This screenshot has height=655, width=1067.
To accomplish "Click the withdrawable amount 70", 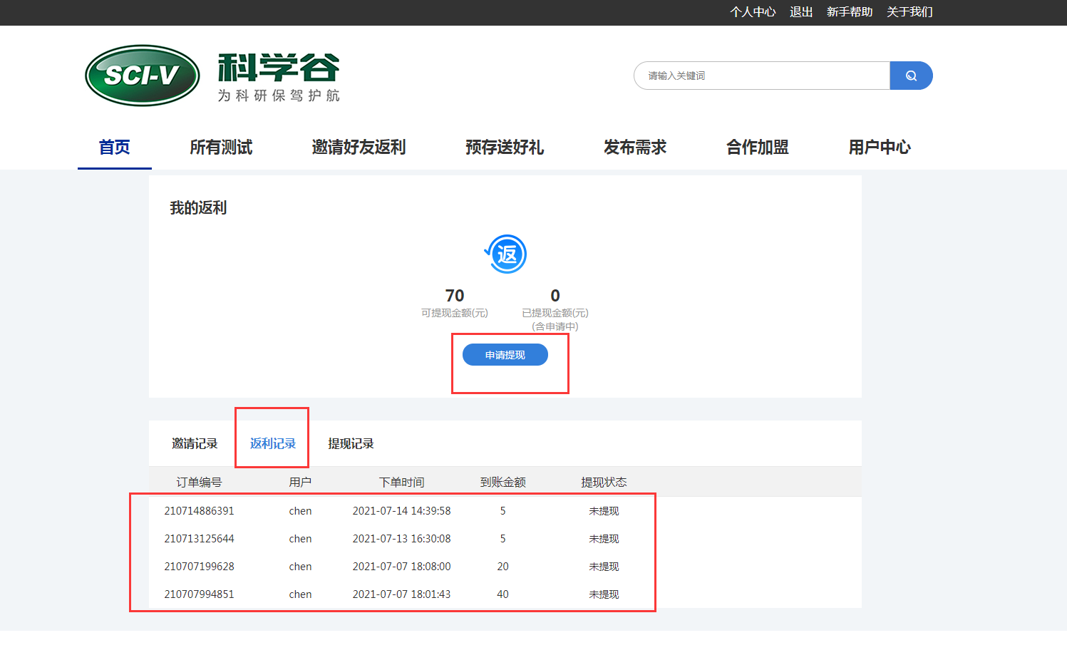I will point(455,295).
